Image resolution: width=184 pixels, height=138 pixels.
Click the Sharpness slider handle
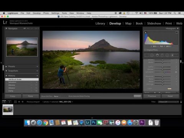tap(163, 77)
